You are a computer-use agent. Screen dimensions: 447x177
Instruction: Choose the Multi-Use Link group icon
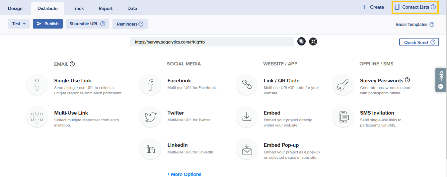pyautogui.click(x=37, y=117)
